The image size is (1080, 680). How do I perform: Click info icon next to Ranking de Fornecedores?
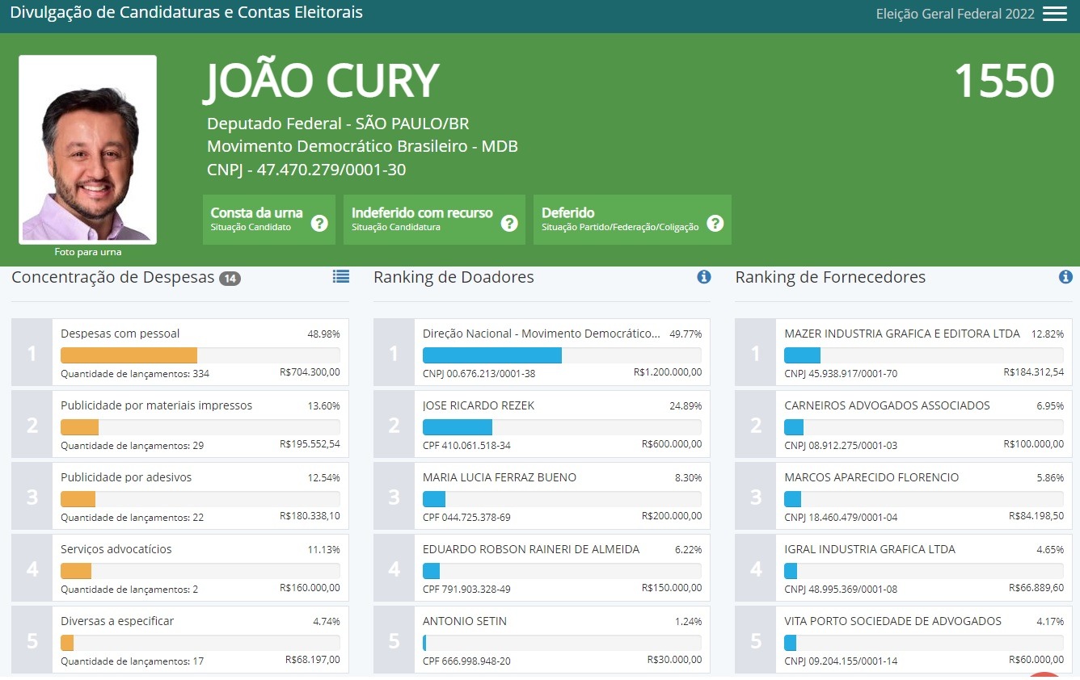(x=1065, y=277)
